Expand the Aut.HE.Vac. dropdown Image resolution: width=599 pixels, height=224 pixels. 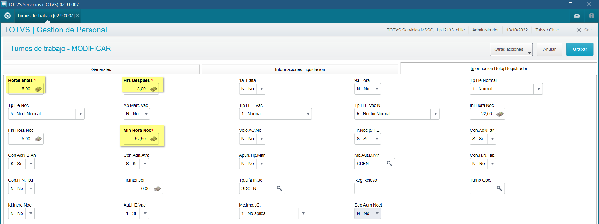[145, 214]
